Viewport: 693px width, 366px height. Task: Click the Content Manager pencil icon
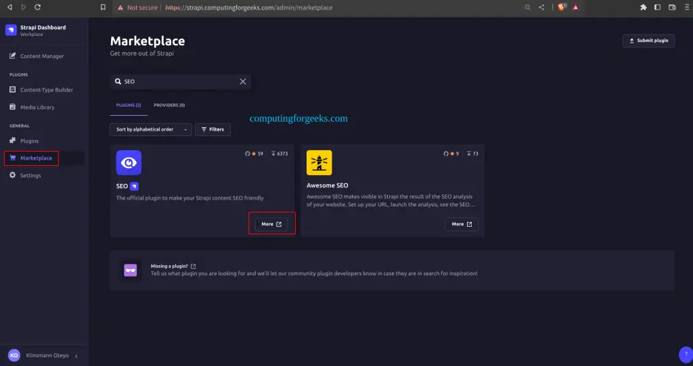[x=12, y=55]
